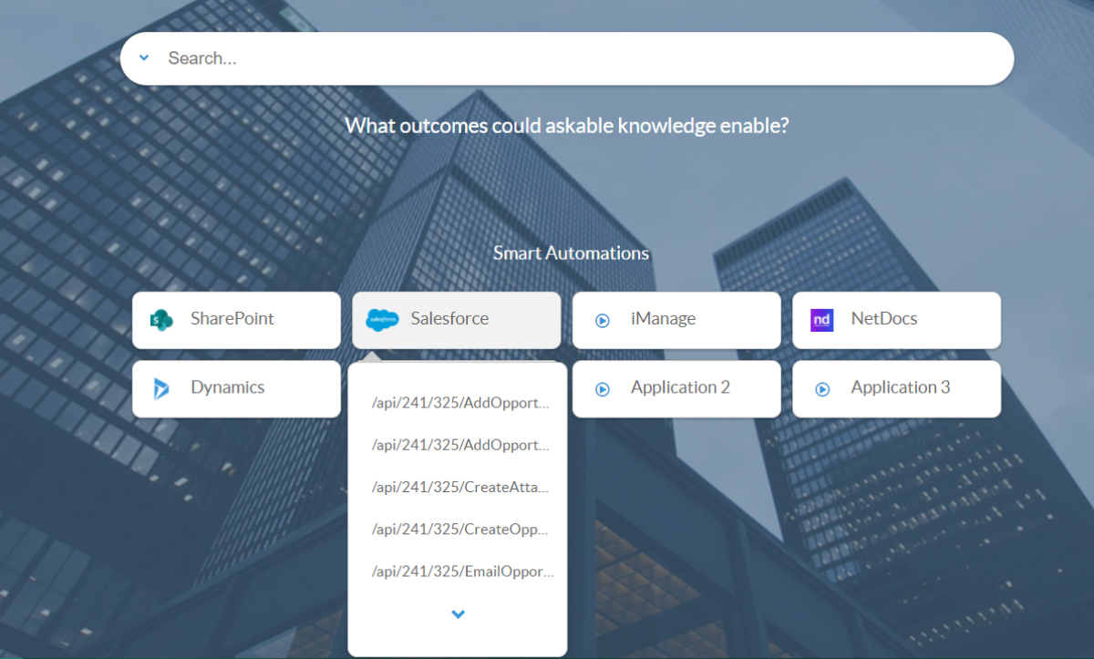Click the Dynamics logo icon

coord(161,388)
